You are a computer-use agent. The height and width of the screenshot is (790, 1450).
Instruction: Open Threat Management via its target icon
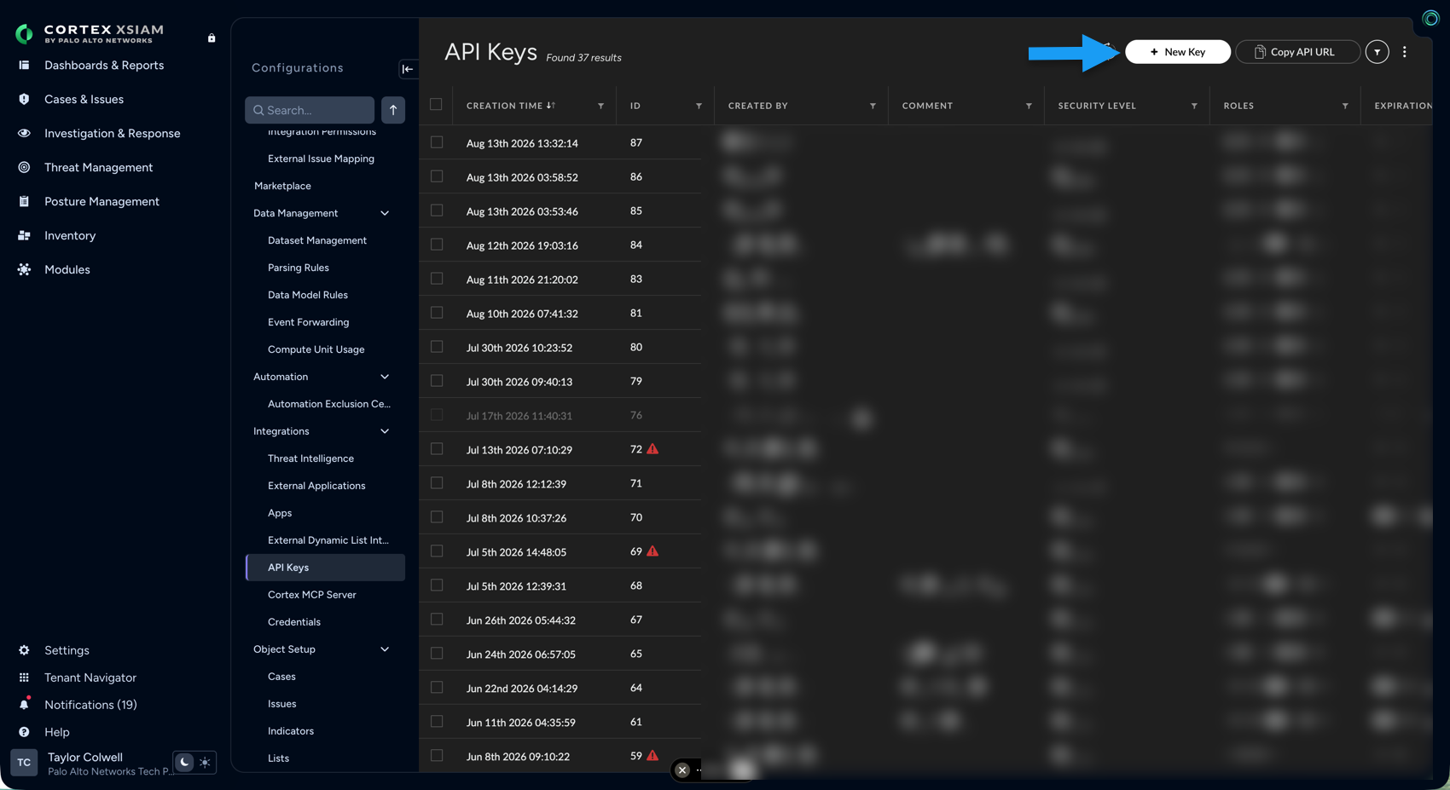[24, 167]
